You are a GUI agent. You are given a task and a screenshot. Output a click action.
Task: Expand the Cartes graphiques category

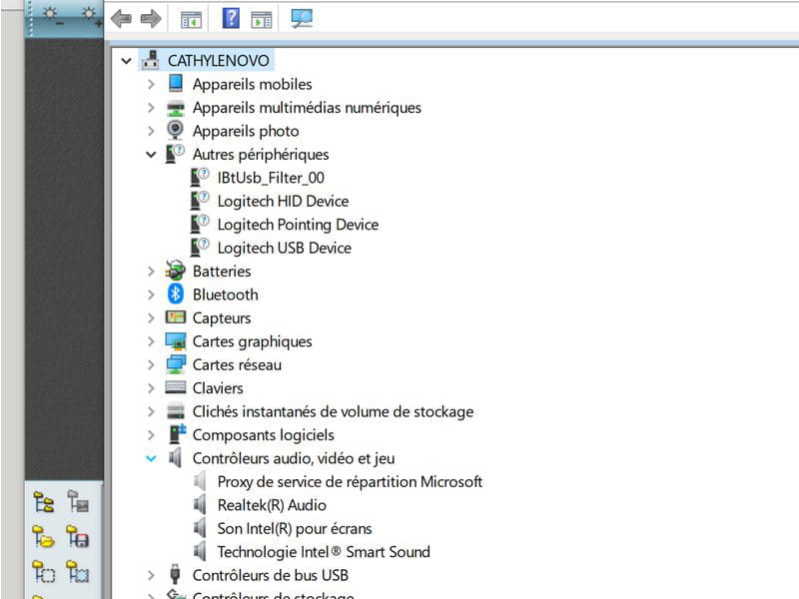point(151,341)
